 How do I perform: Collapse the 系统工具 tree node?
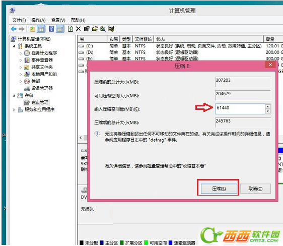tap(14, 46)
